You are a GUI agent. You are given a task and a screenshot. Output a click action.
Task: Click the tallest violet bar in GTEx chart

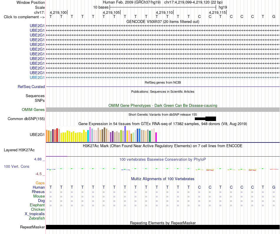[x=125, y=134]
